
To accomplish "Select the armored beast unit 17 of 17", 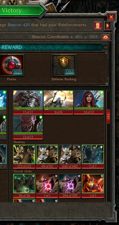I will (28, 103).
